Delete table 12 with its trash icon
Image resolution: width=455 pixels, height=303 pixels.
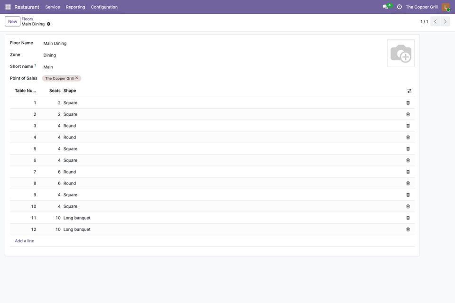pyautogui.click(x=408, y=230)
